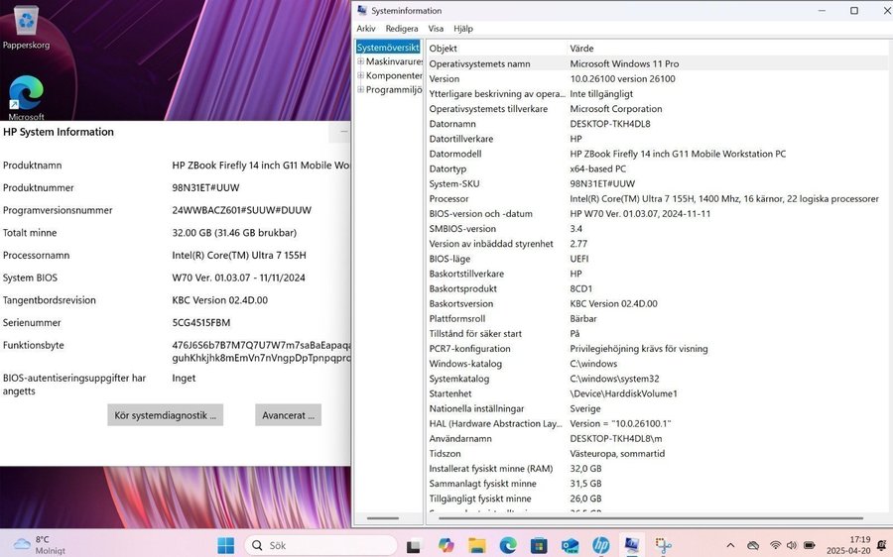
Task: Open File Explorer from the taskbar
Action: [x=476, y=545]
